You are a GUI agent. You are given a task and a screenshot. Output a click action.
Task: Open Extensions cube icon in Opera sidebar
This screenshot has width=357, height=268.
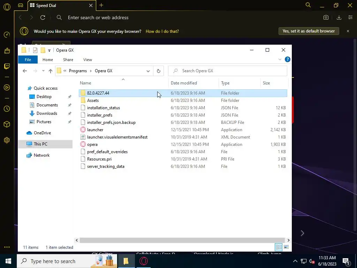7,124
